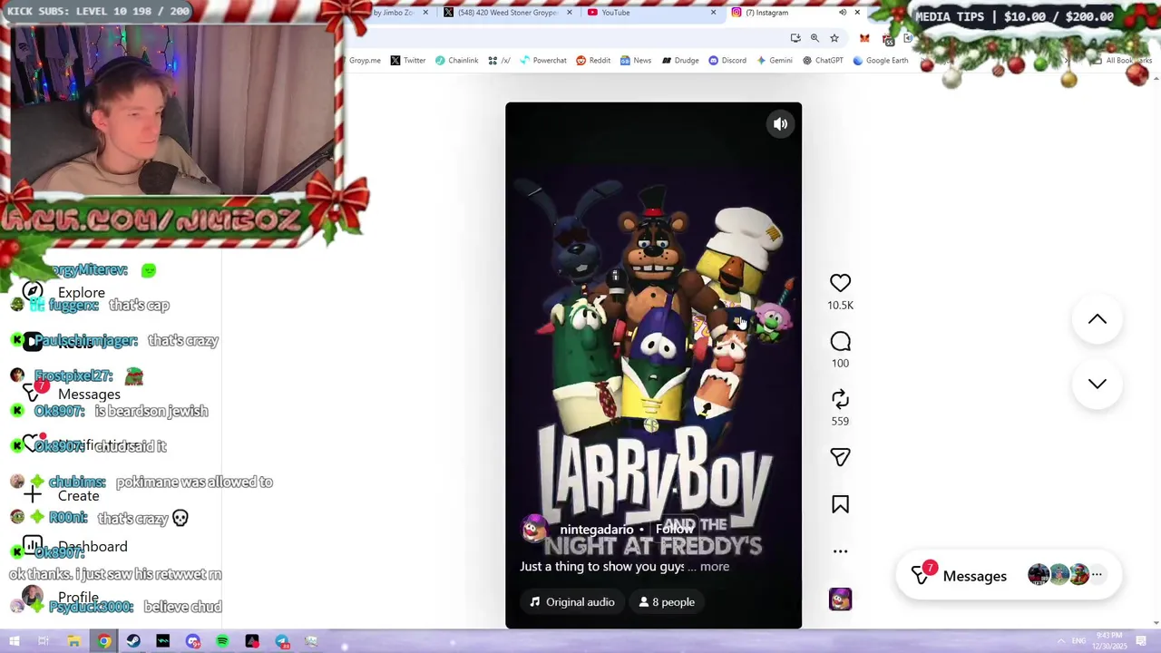The width and height of the screenshot is (1161, 653).
Task: Like the reel with the heart icon
Action: 840,283
